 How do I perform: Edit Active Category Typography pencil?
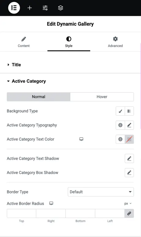129,125
